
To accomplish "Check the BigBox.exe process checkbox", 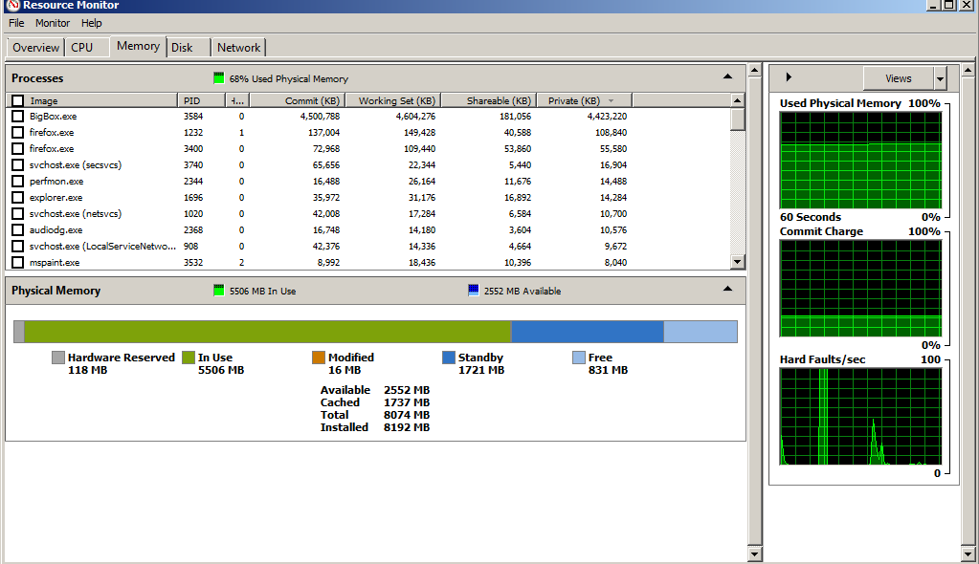I will point(17,116).
